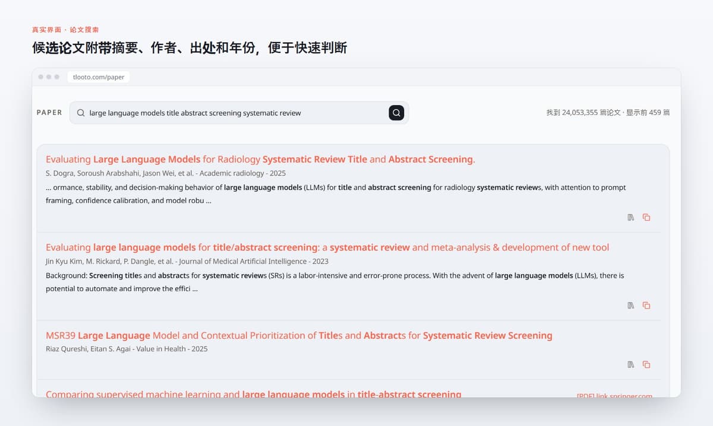Open the MSR39 Contextual Prioritization paper title
Image resolution: width=713 pixels, height=426 pixels.
click(x=299, y=335)
